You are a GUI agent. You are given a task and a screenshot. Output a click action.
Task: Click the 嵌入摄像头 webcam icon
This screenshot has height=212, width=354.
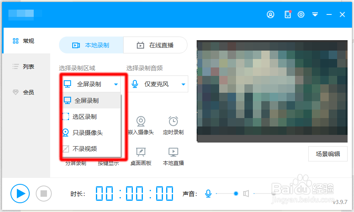pyautogui.click(x=141, y=121)
